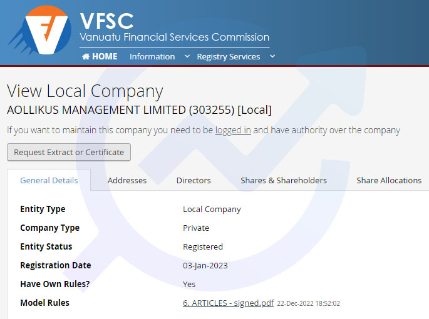Select the General Details tab
429x319 pixels.
[x=49, y=180]
